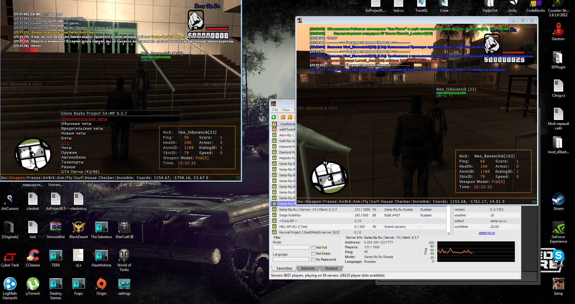Select Revival Project DeathMatch server row

click(359, 232)
